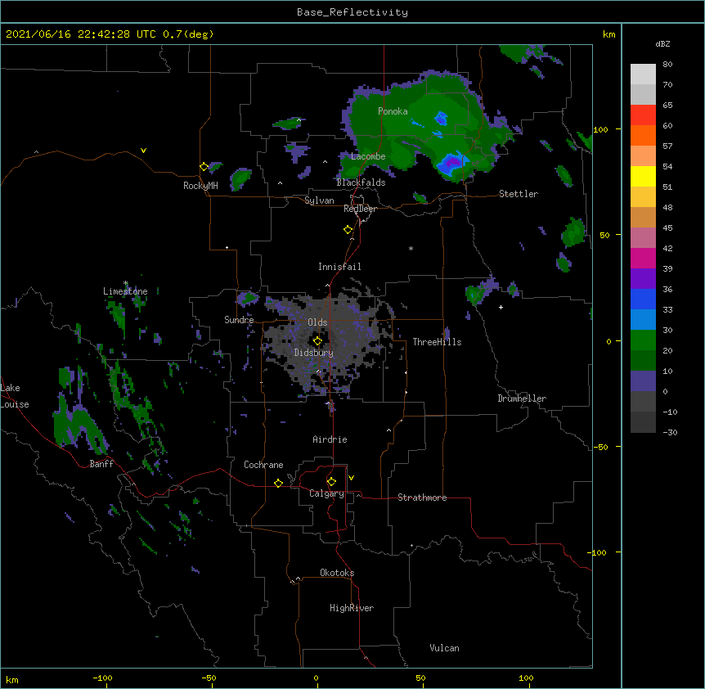Click the white plus marker north of Drumheller
This screenshot has width=705, height=689.
pos(501,307)
